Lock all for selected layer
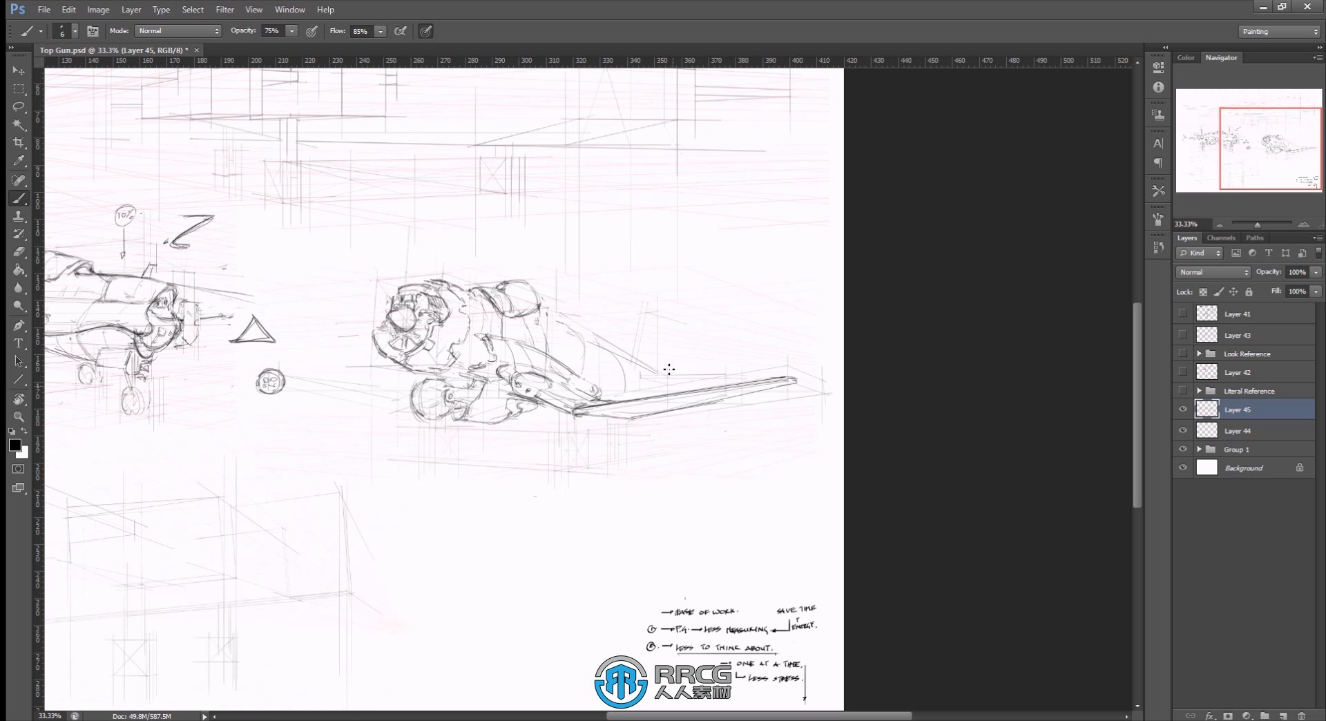Image resolution: width=1326 pixels, height=721 pixels. pyautogui.click(x=1249, y=292)
